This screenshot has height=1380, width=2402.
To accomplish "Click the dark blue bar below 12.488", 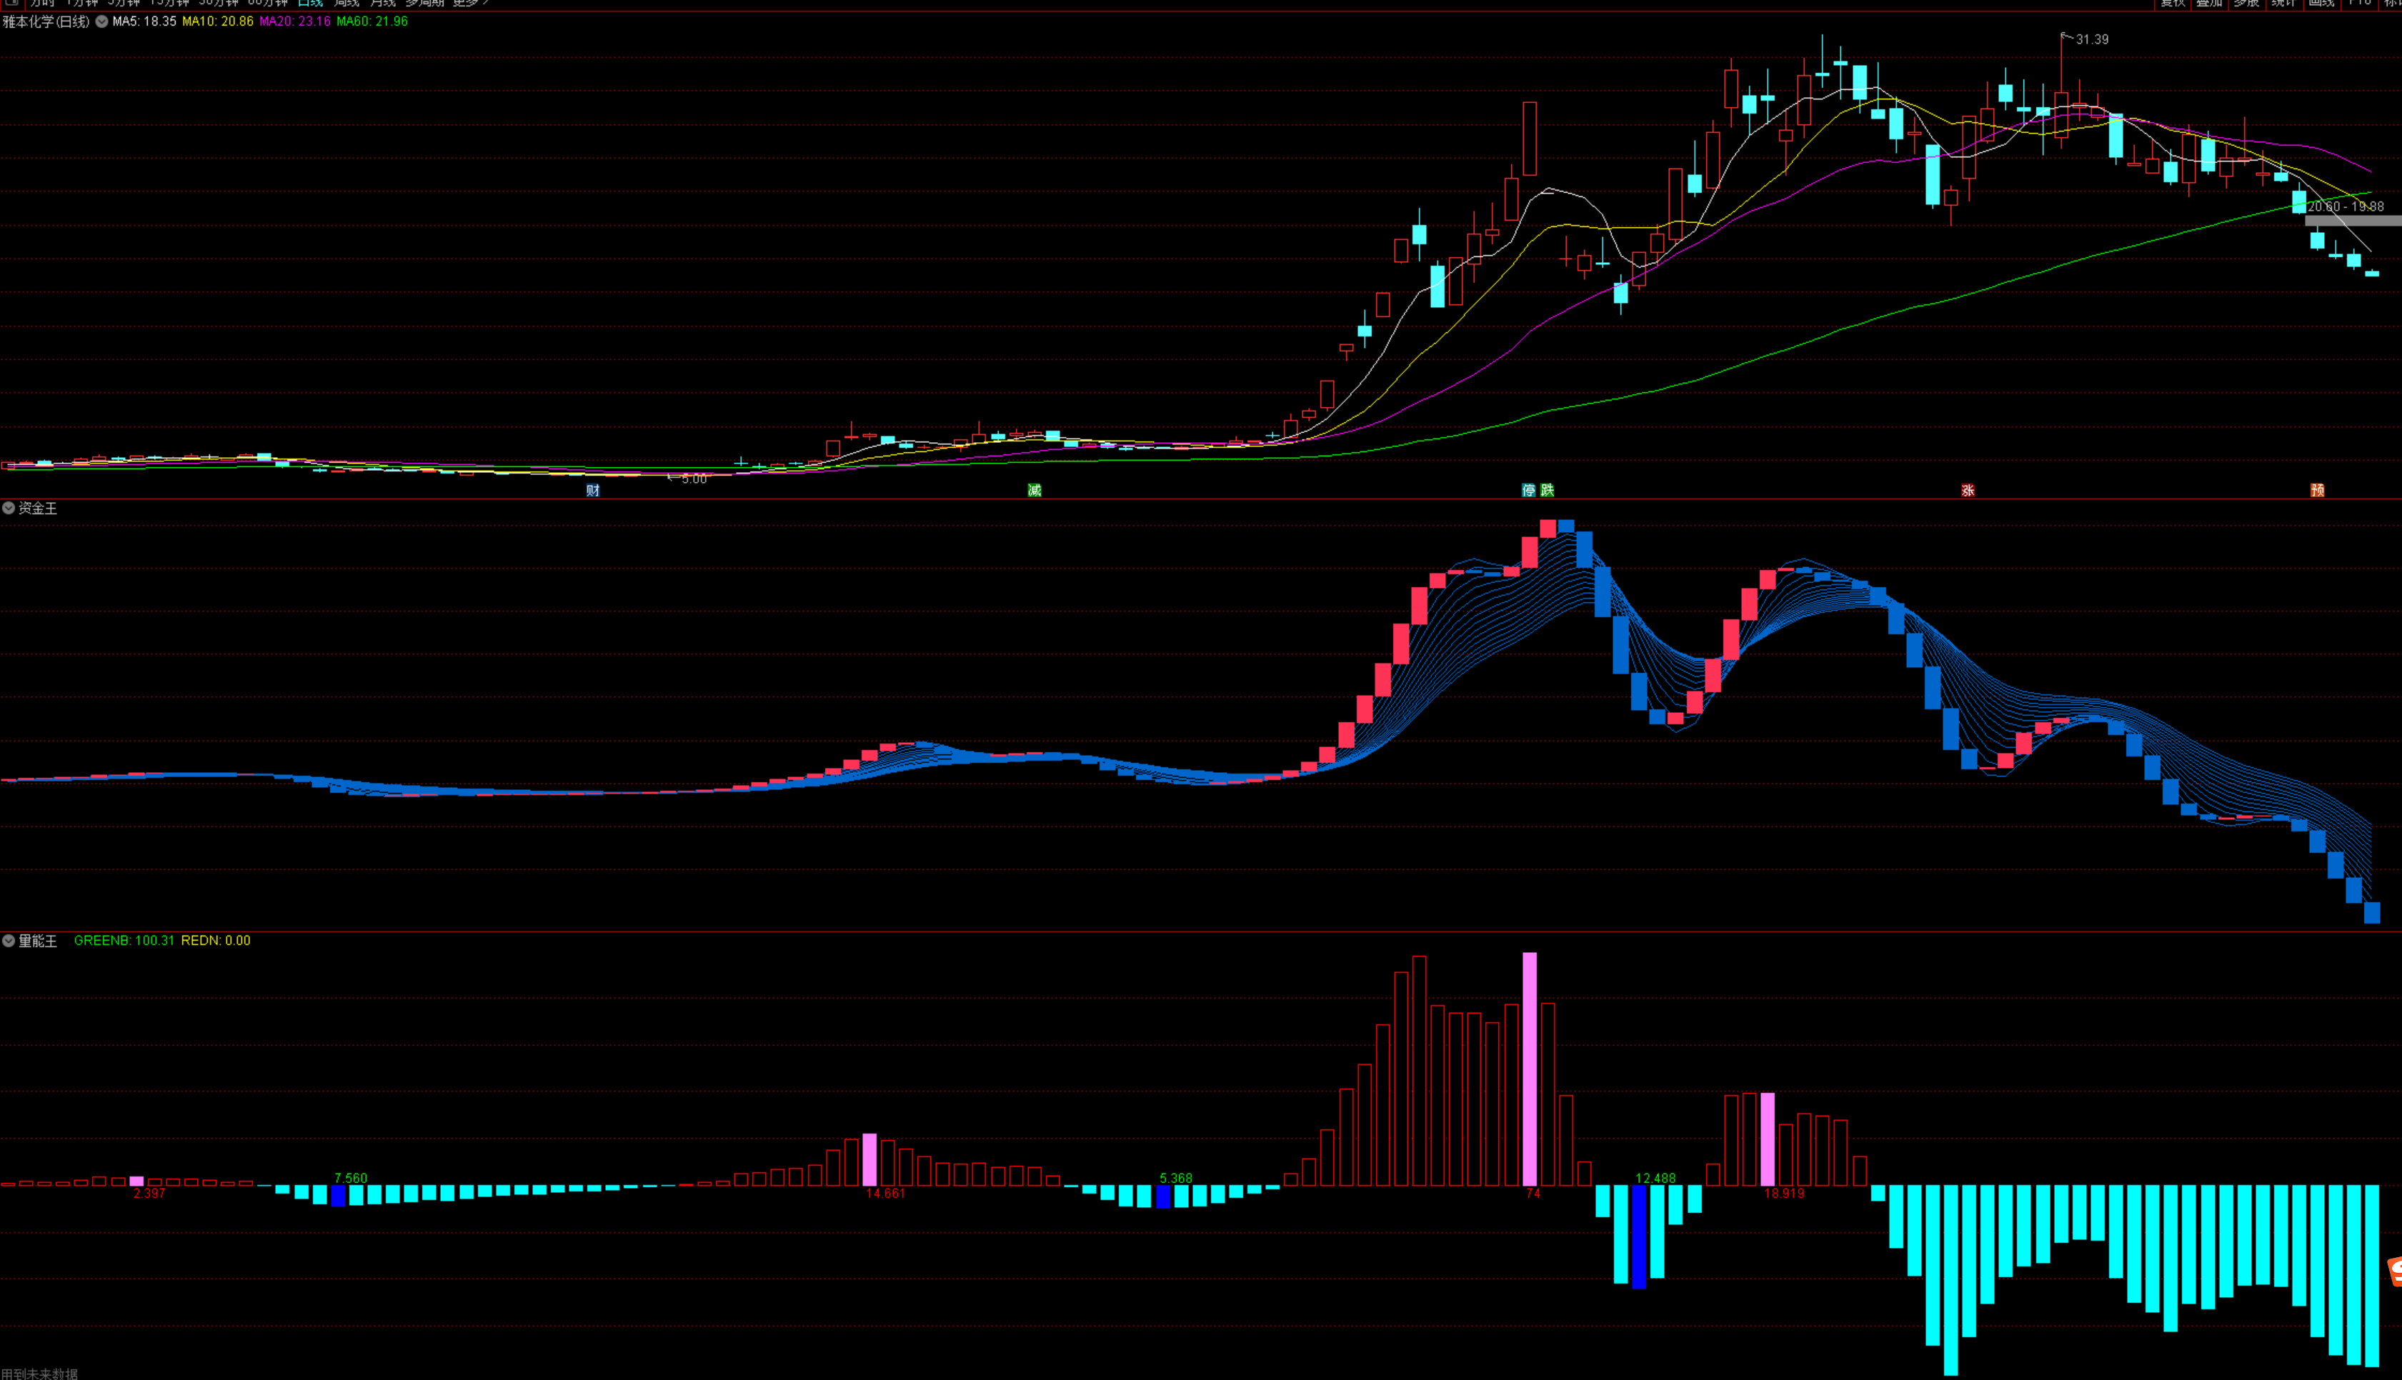I will 1639,1236.
